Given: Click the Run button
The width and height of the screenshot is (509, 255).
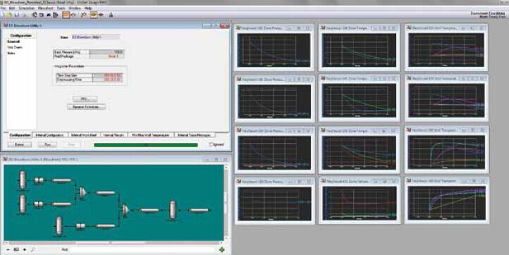Looking at the screenshot, I should (47, 144).
